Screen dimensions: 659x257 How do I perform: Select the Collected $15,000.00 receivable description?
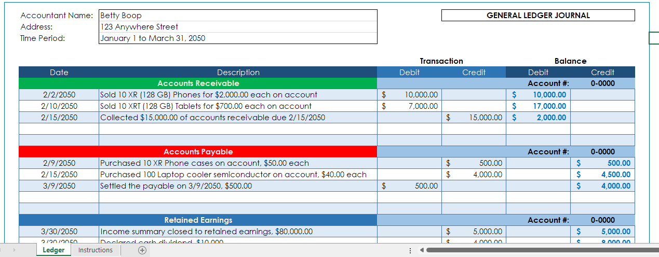pos(238,118)
